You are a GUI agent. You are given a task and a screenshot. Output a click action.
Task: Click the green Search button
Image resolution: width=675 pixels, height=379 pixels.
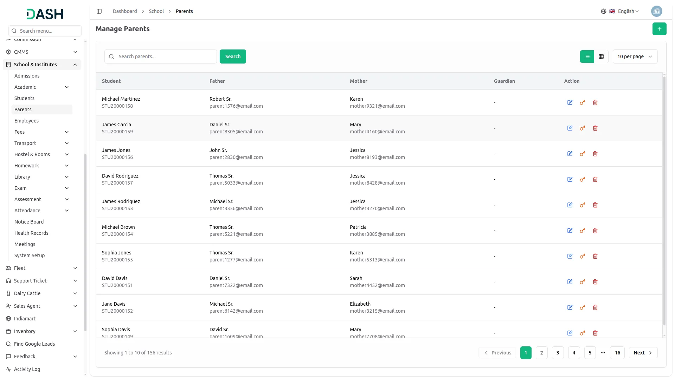tap(232, 56)
